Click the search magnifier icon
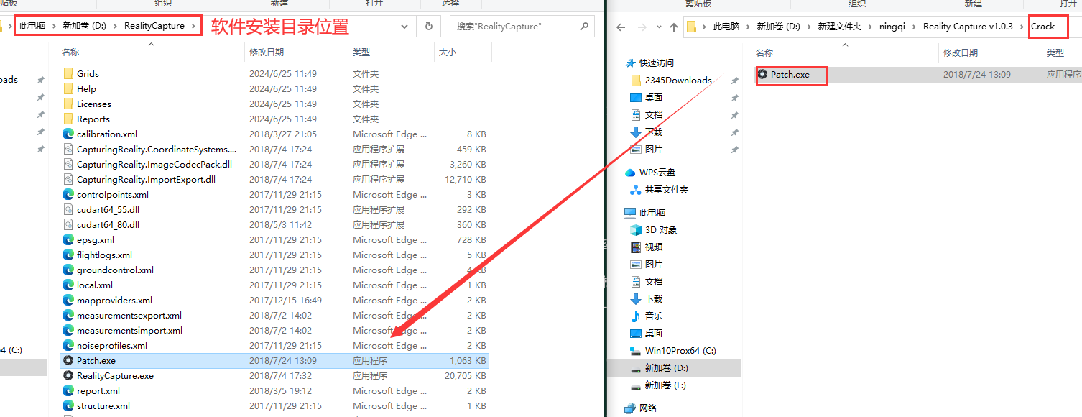1082x417 pixels. point(584,26)
